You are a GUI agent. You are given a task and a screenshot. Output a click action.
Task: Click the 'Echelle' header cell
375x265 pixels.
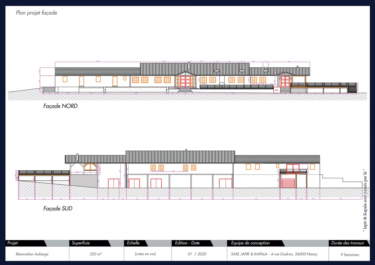pos(133,243)
